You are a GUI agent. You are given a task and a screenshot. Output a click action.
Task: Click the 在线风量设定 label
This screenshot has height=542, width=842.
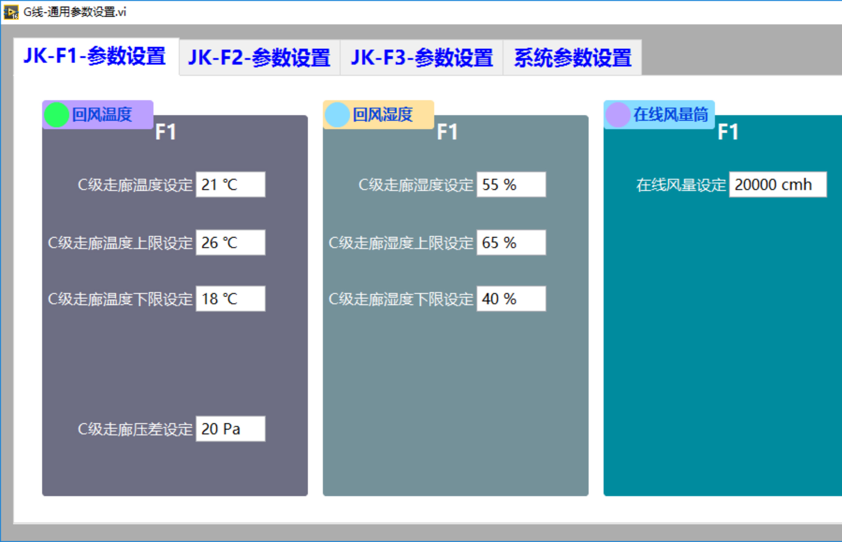(x=681, y=185)
